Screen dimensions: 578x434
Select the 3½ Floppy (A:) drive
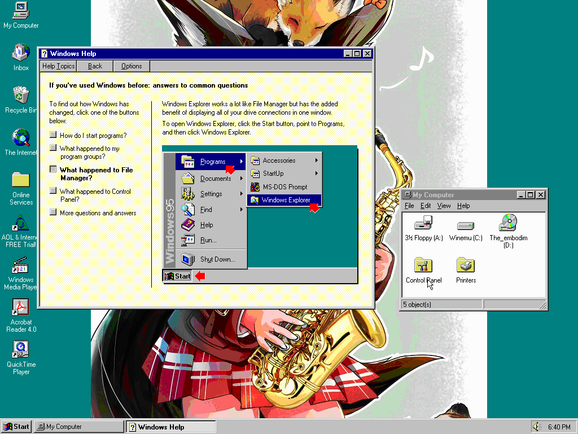click(x=423, y=223)
